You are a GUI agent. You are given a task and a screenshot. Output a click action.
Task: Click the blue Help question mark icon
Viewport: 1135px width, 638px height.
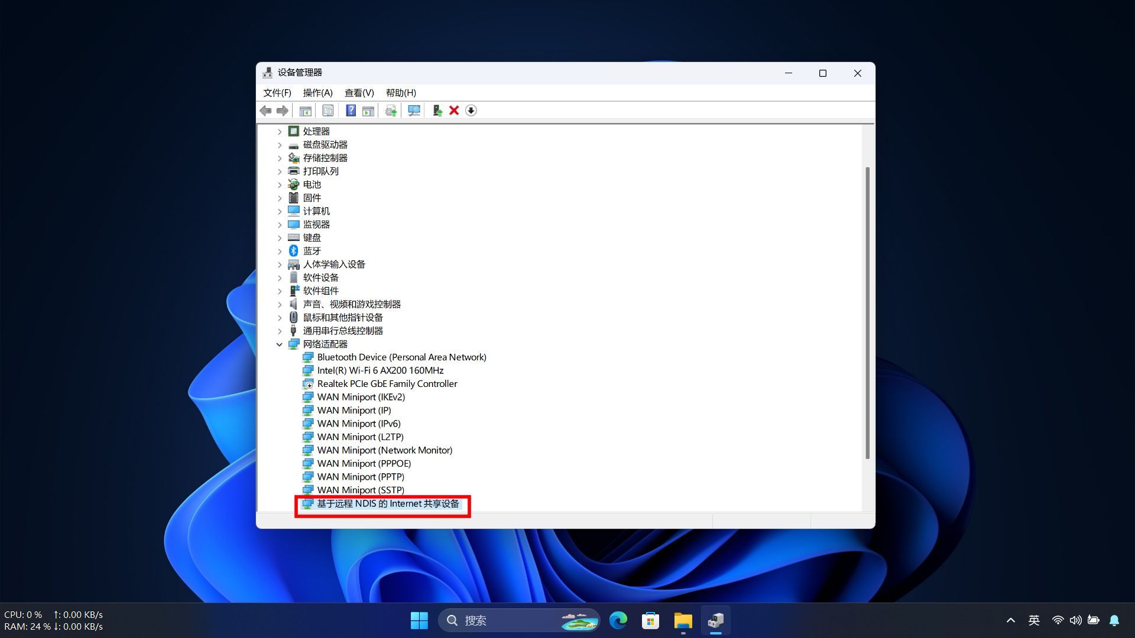[x=351, y=110]
